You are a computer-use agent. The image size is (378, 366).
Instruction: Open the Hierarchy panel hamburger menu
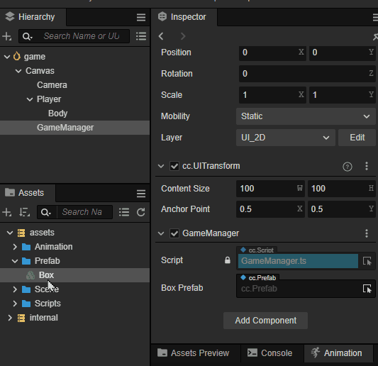point(141,17)
